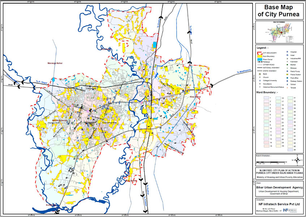Click the Ward 34 color swatch

point(290,108)
